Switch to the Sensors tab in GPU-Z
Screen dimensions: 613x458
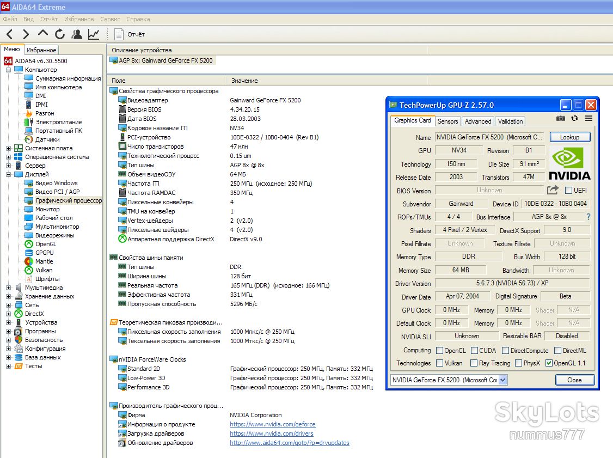click(x=448, y=121)
